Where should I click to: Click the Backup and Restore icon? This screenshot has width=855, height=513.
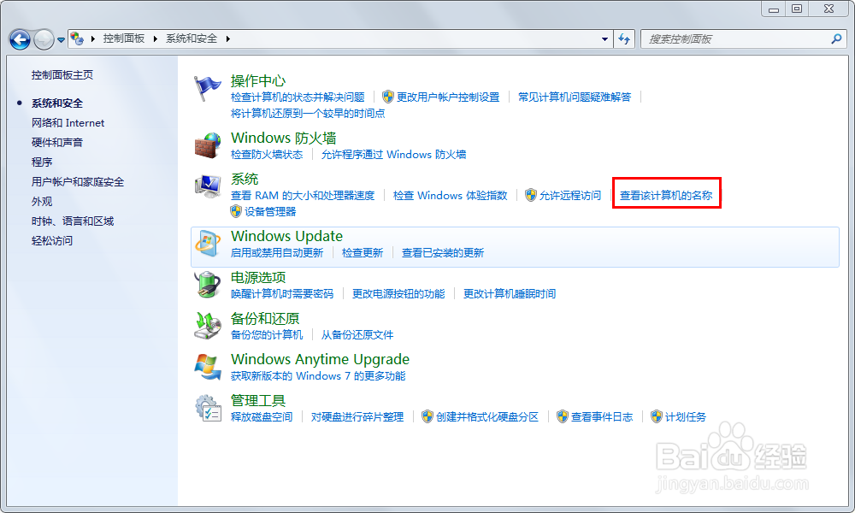click(207, 326)
